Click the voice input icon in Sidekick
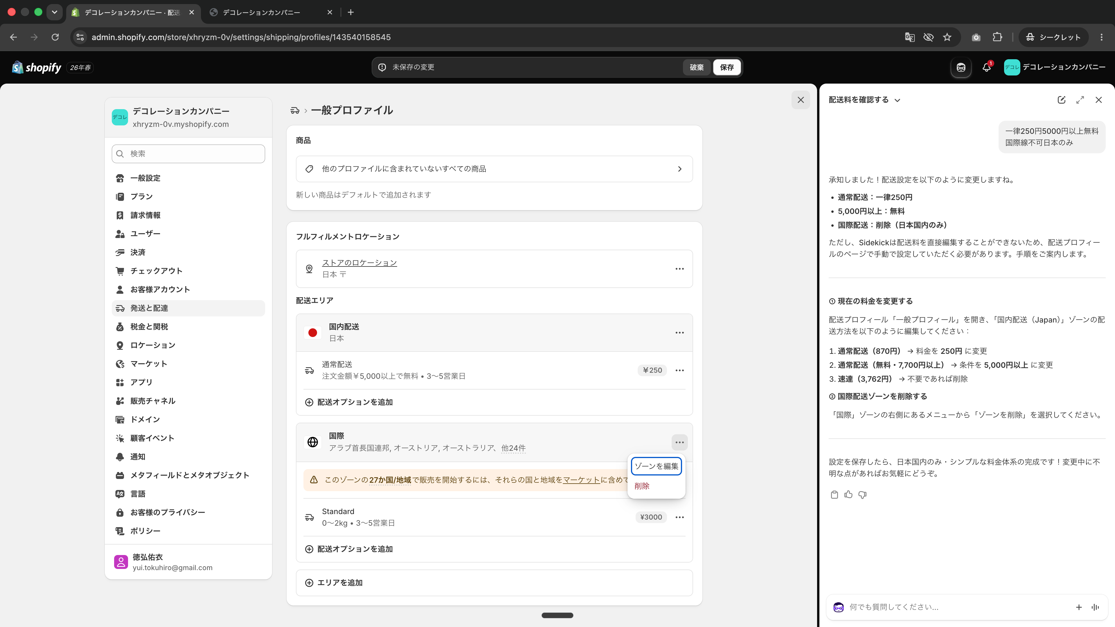The height and width of the screenshot is (627, 1115). coord(1095,607)
